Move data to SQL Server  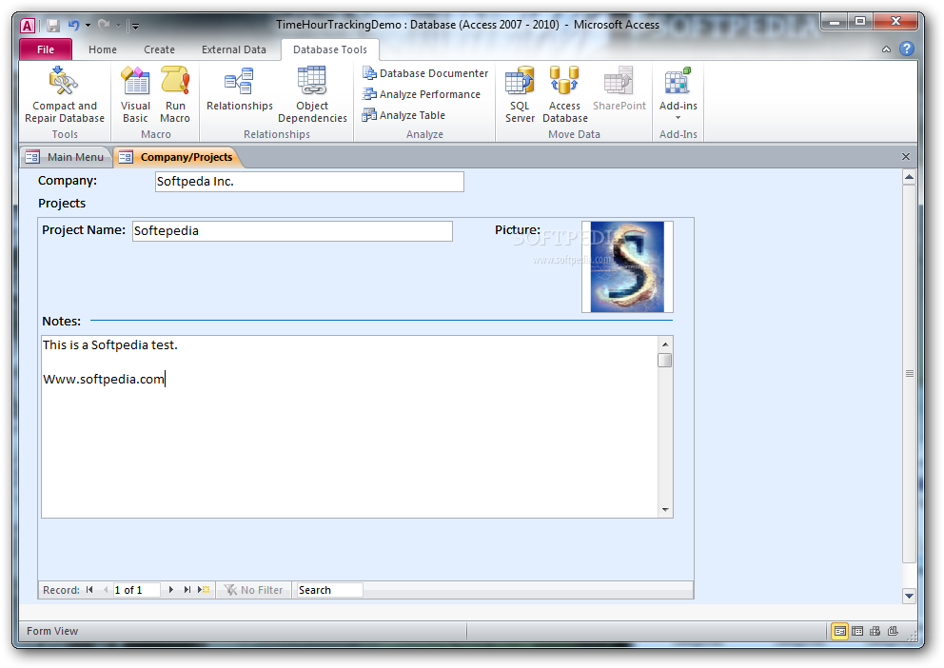[520, 94]
